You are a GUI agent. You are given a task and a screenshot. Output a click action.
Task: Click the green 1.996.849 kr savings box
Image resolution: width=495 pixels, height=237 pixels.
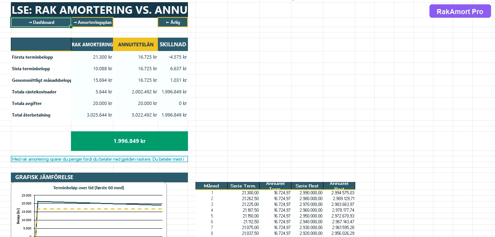129,141
